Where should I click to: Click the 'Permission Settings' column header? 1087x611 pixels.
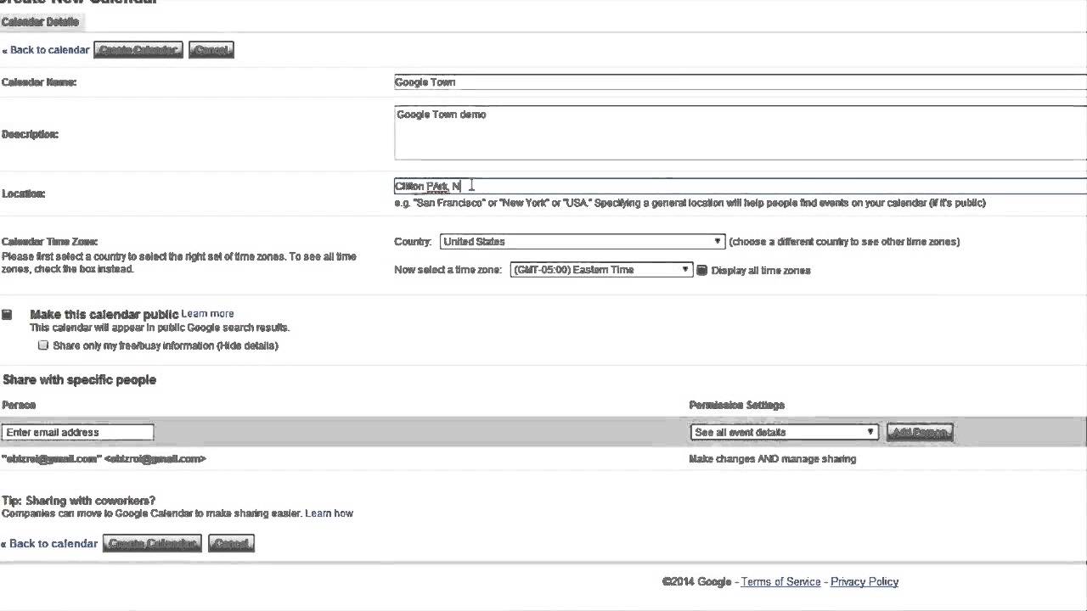737,406
